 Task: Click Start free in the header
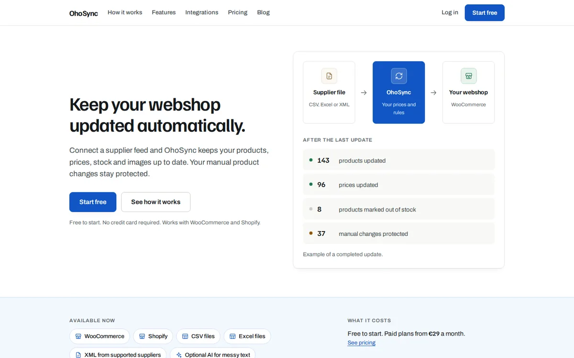485,13
